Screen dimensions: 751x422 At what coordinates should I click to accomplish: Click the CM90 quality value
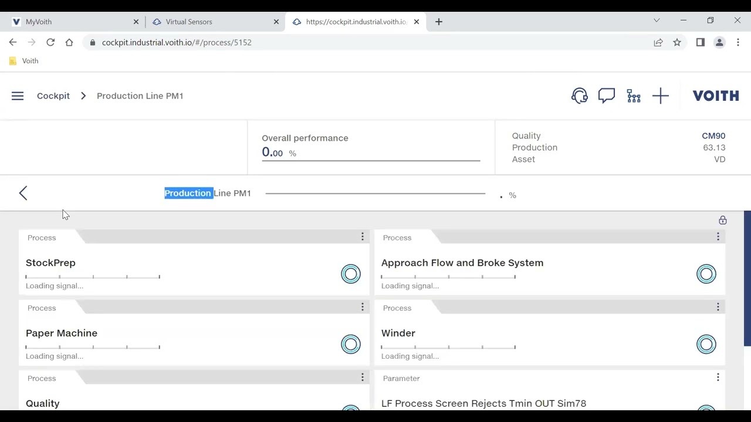pos(713,135)
